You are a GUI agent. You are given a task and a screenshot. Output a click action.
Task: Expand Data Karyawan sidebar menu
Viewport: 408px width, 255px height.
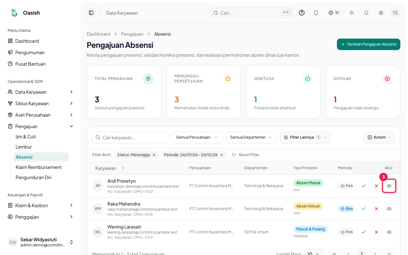tap(41, 92)
